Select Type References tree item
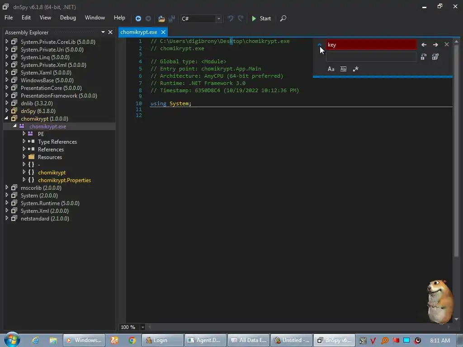This screenshot has width=463, height=347. point(57,141)
